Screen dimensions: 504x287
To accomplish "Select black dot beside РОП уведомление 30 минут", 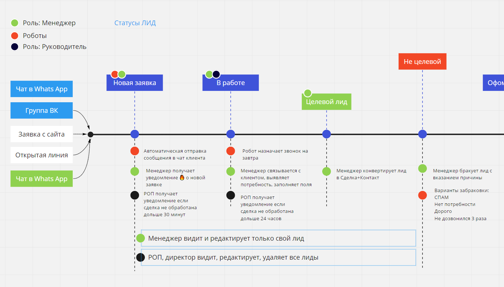I will tap(135, 195).
